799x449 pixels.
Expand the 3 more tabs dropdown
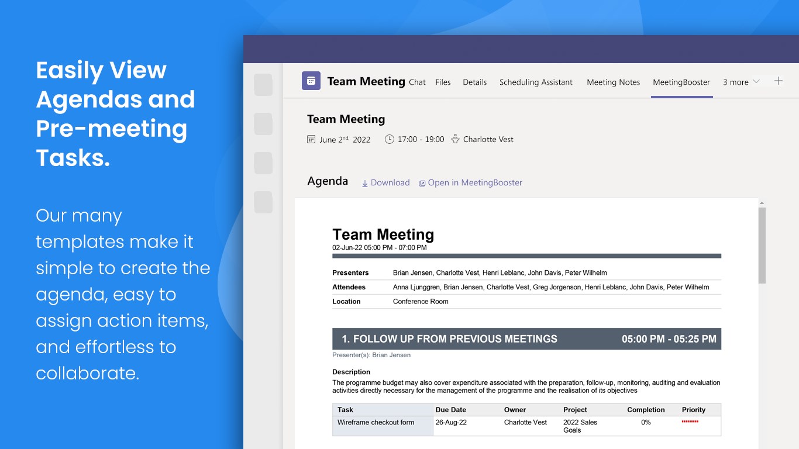[x=741, y=82]
